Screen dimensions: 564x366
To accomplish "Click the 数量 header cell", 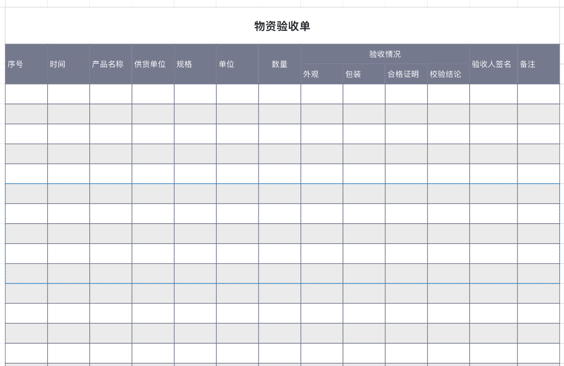I will coord(280,64).
